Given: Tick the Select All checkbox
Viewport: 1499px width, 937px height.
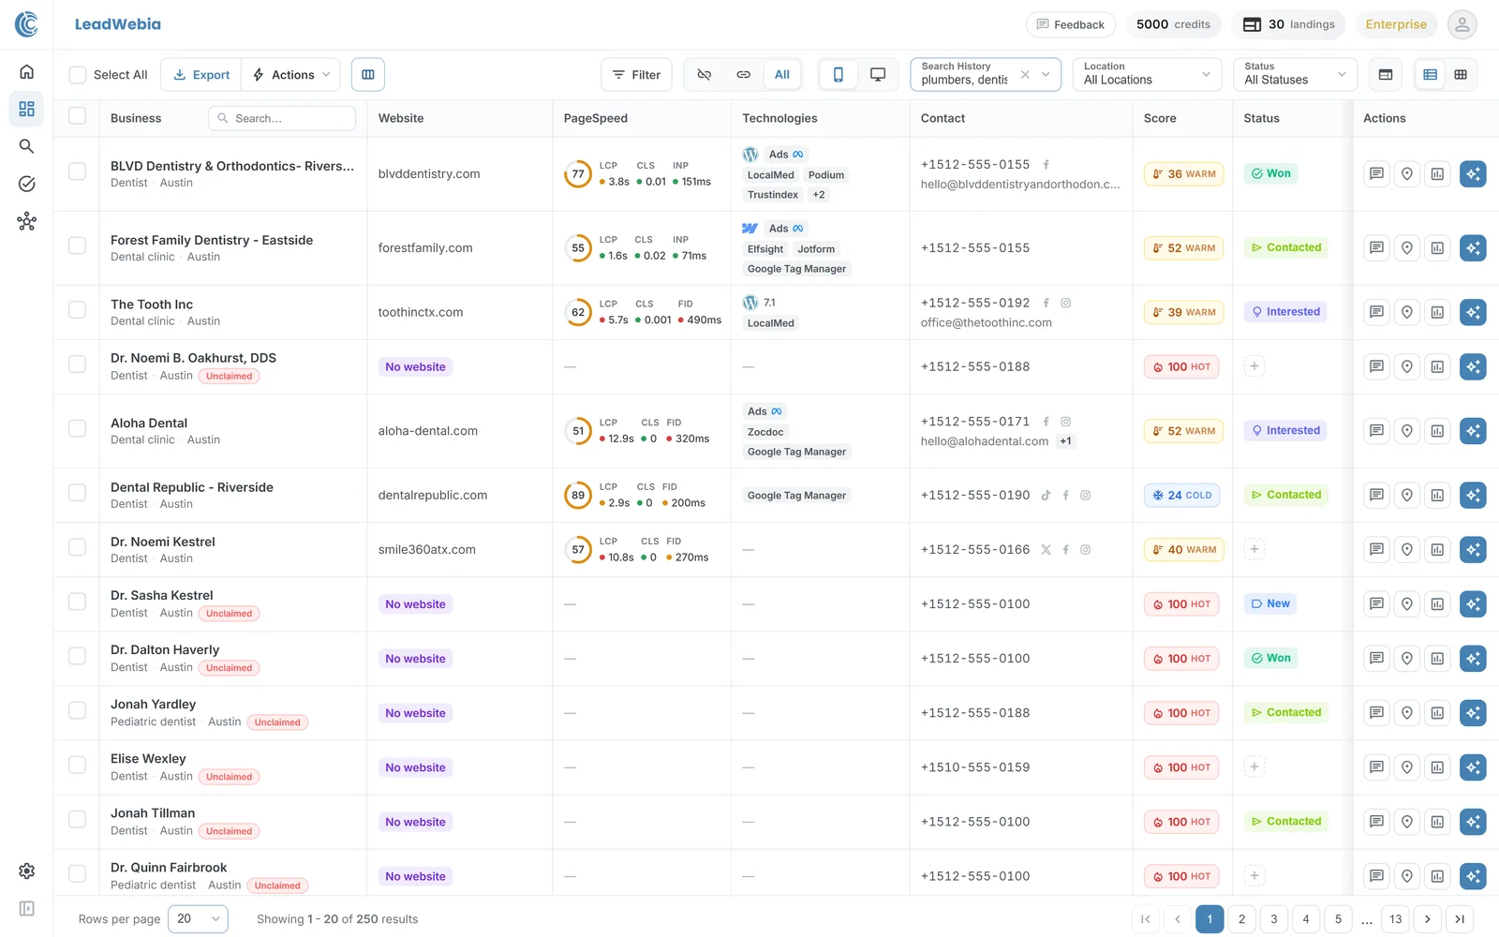Looking at the screenshot, I should tap(78, 75).
